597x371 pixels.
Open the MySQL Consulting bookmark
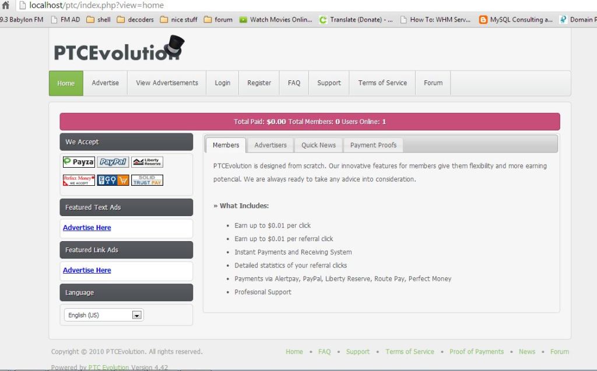click(x=516, y=19)
